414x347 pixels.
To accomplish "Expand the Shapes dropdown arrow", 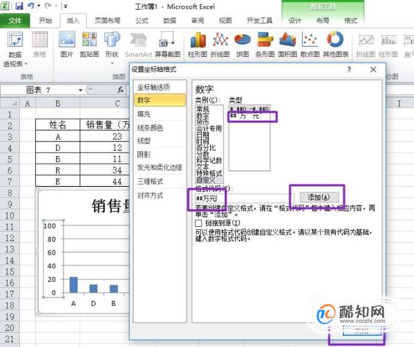I will tap(112, 63).
